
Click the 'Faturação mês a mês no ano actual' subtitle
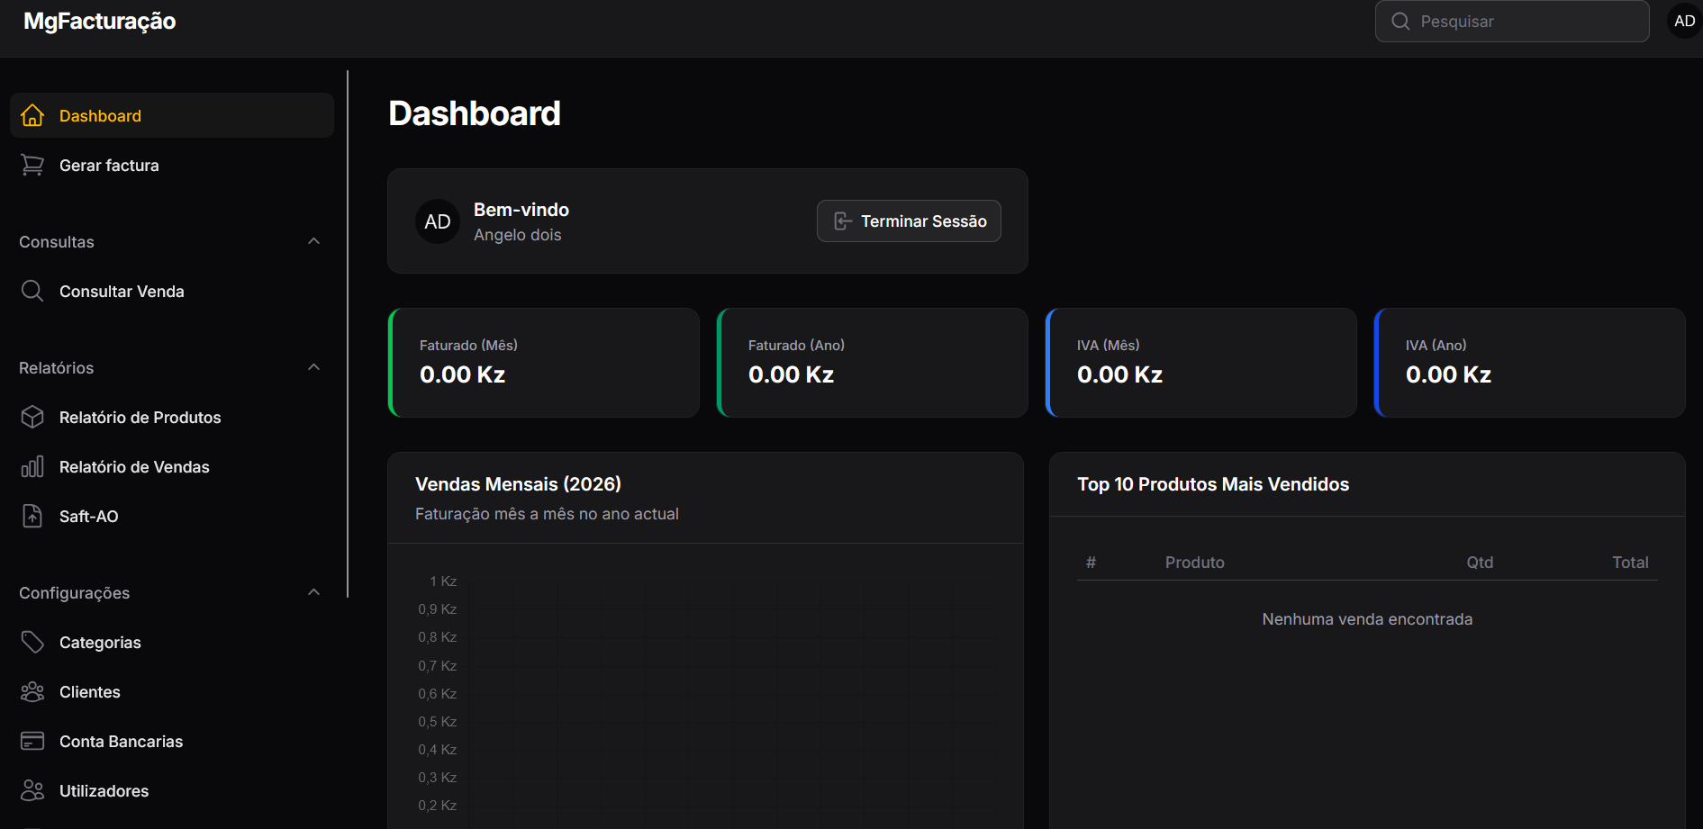click(x=547, y=514)
